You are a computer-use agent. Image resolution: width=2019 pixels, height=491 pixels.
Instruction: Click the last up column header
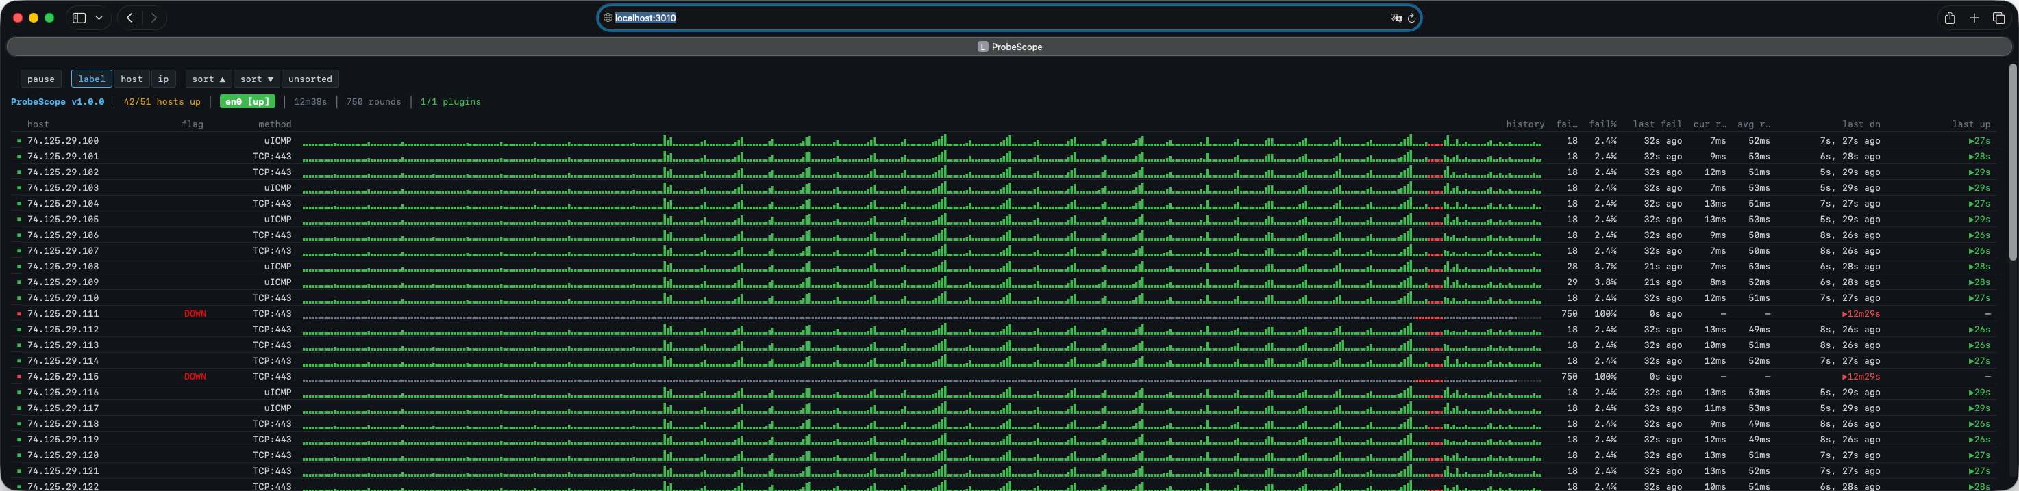1971,124
